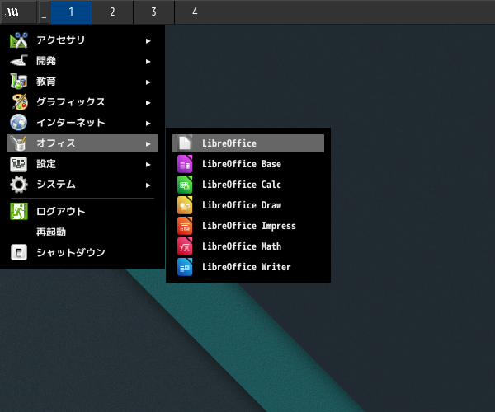Expand the アクセサリ submenu arrow
Screen dimensions: 495x412
pyautogui.click(x=148, y=41)
